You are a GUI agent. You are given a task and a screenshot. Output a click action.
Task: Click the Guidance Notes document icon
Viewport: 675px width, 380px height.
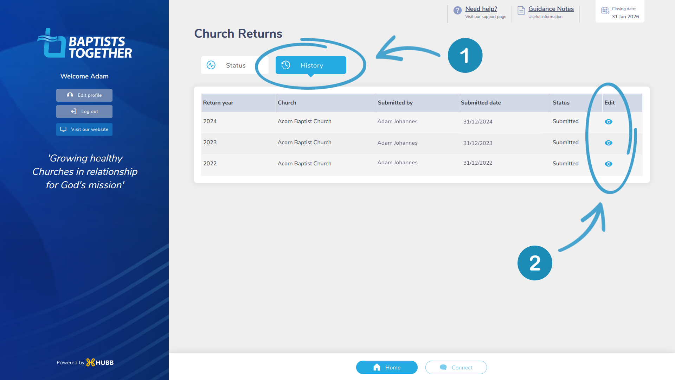(x=521, y=11)
